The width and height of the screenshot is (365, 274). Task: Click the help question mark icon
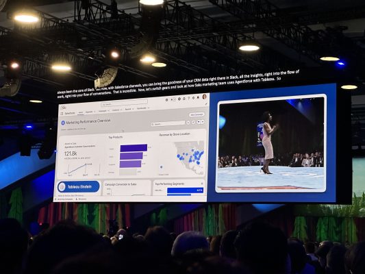click(x=188, y=98)
